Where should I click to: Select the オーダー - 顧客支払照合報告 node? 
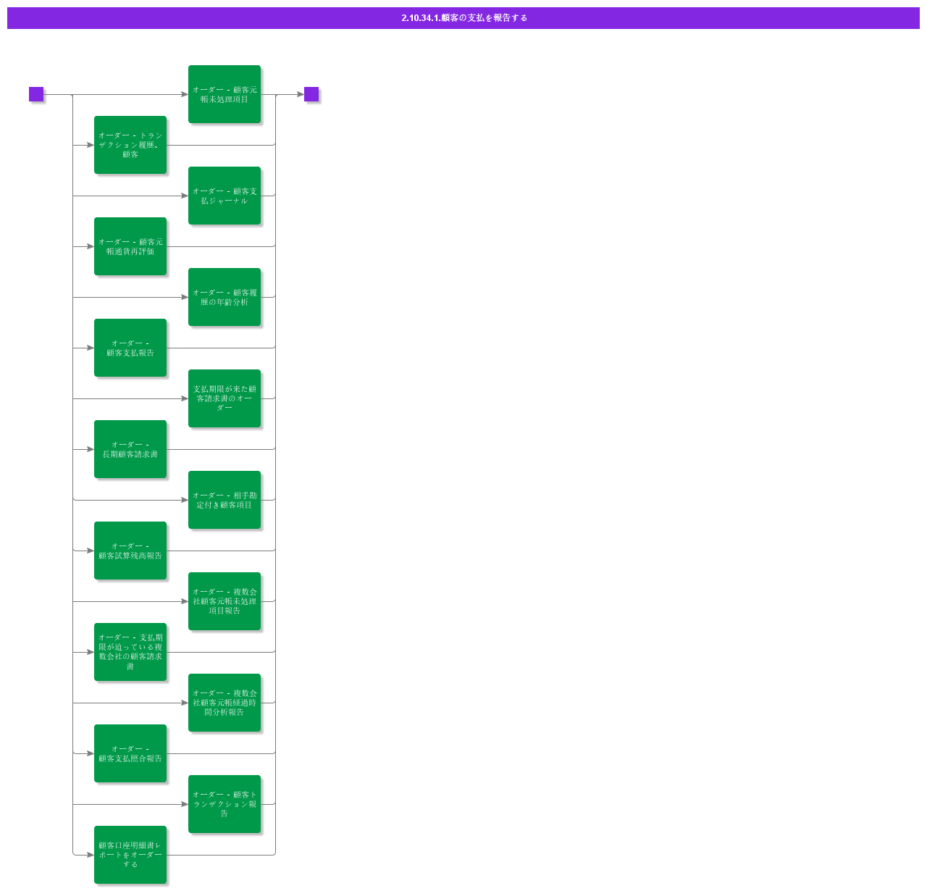[x=130, y=753]
